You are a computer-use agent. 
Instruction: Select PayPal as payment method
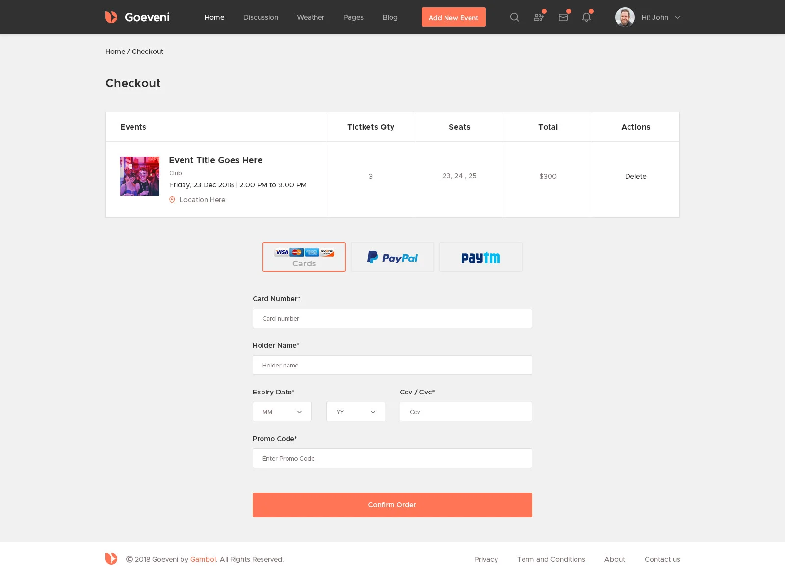pyautogui.click(x=392, y=257)
